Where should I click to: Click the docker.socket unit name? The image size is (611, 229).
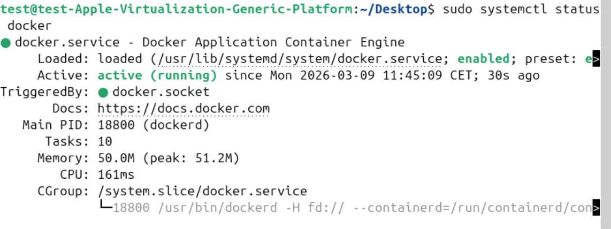click(x=161, y=93)
